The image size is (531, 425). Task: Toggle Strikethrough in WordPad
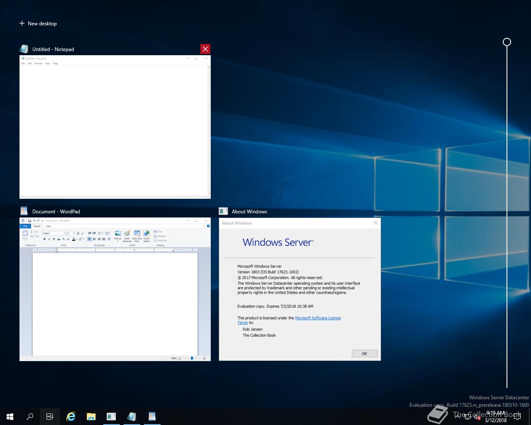click(x=59, y=239)
